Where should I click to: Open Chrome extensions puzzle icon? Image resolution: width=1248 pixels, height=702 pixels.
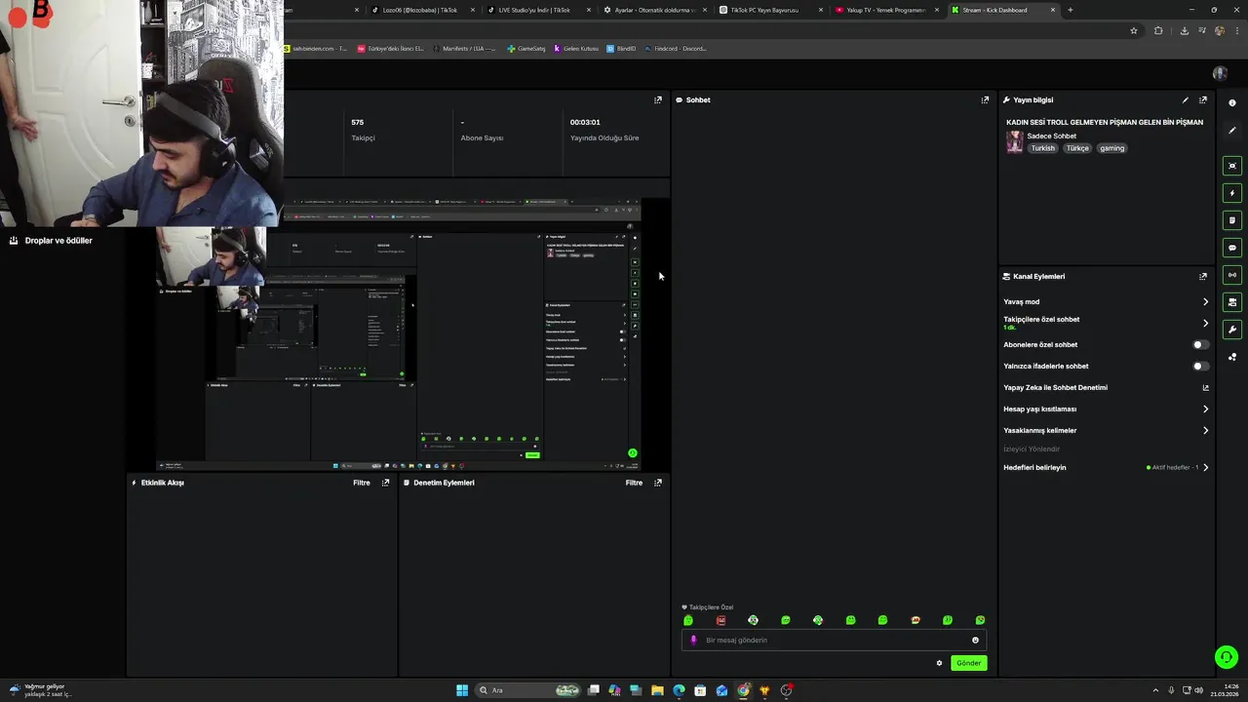[x=1158, y=30]
